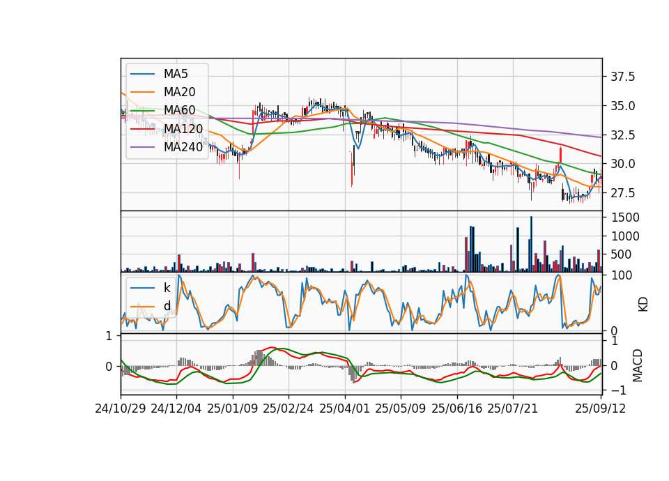669x481 pixels.
Task: Click the 25/06/16 date label
Action: click(457, 409)
